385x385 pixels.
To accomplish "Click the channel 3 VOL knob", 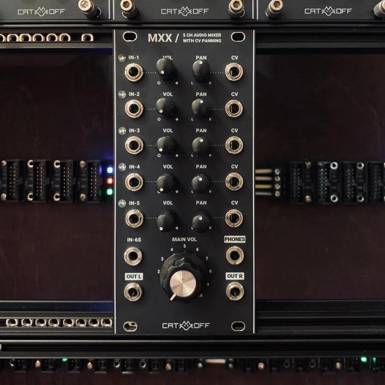I will tap(166, 145).
